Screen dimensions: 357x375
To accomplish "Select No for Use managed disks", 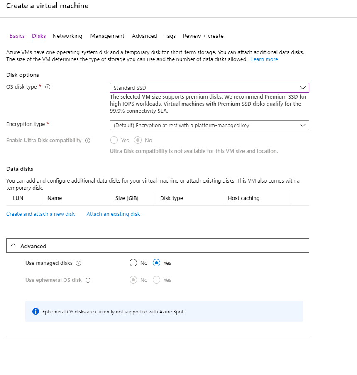I will click(133, 263).
